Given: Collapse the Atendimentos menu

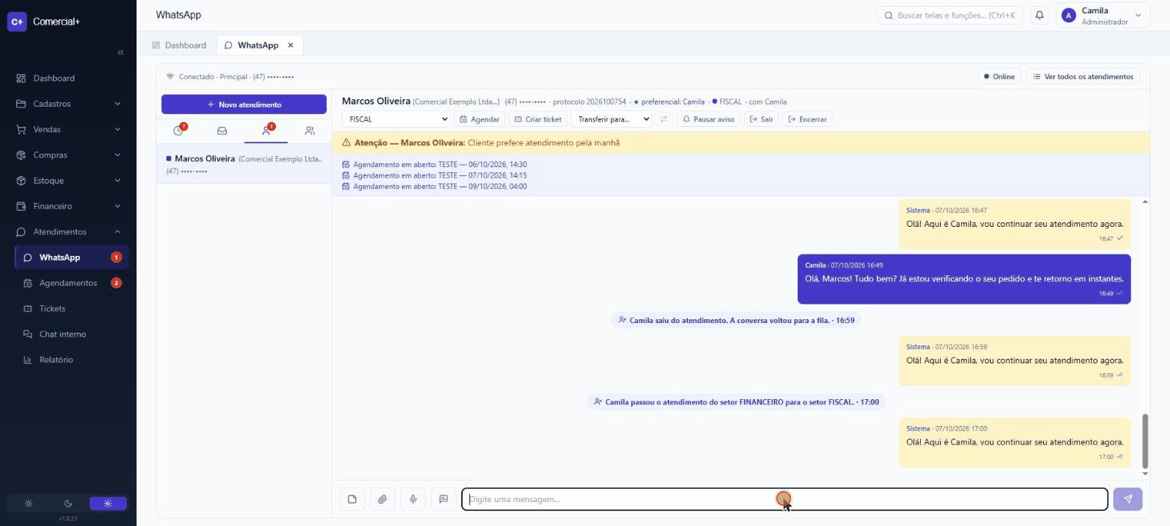Looking at the screenshot, I should click(x=71, y=231).
